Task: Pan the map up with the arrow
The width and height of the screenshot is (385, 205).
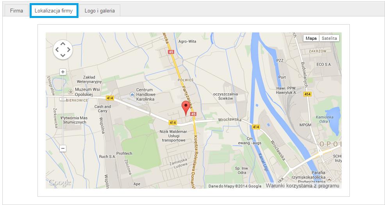Action: pos(63,44)
